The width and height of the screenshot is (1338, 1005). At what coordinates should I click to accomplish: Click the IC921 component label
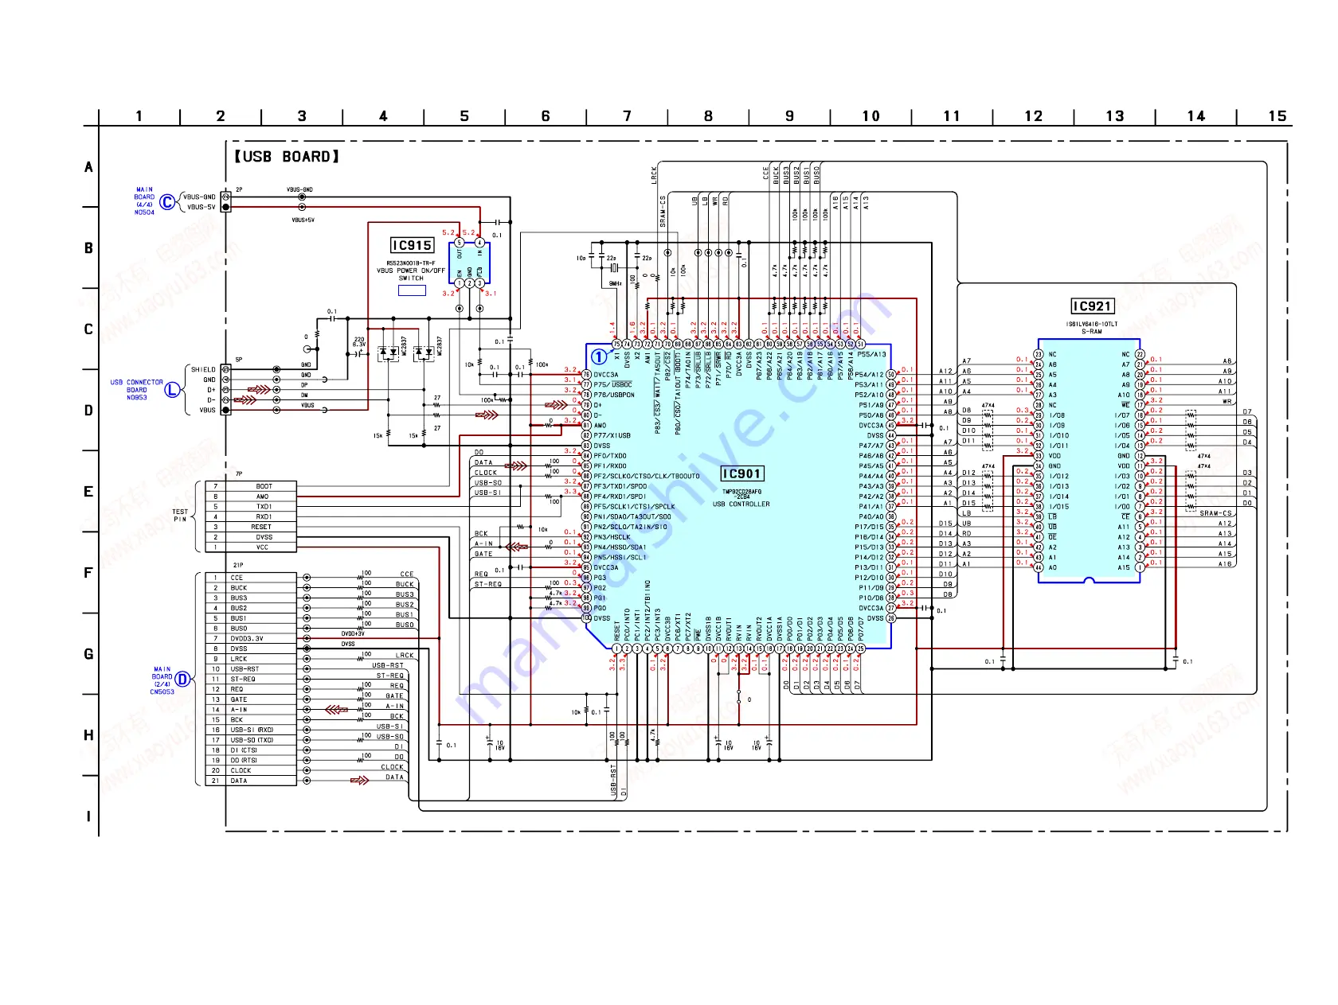(x=1092, y=306)
